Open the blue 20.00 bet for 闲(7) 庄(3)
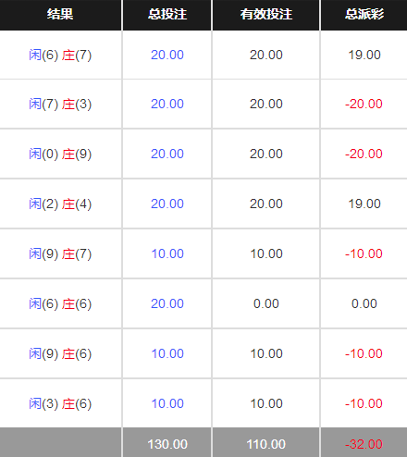This screenshot has width=407, height=457. [167, 104]
